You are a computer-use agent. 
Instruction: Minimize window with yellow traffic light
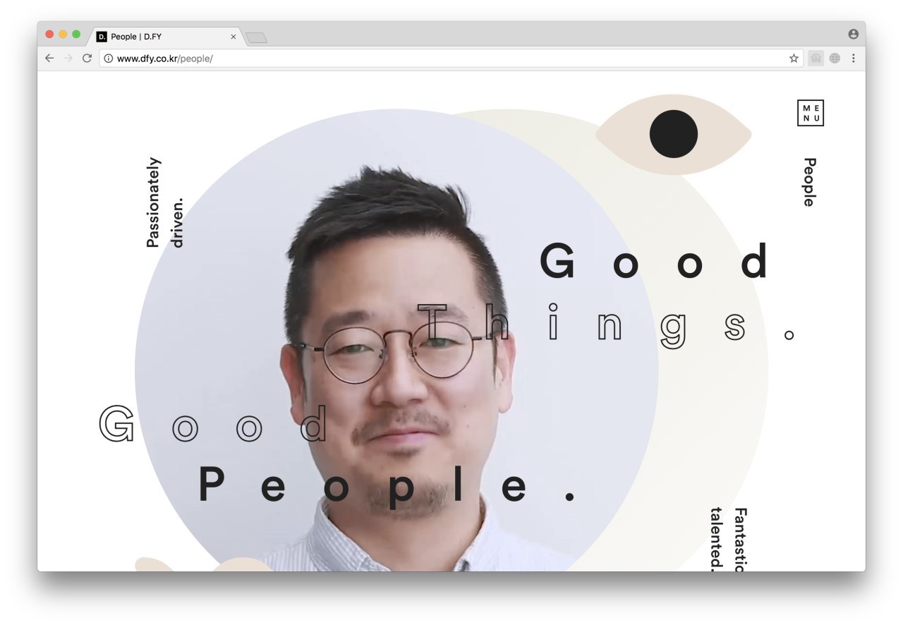[63, 34]
